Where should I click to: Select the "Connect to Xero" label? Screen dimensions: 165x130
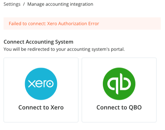41,107
